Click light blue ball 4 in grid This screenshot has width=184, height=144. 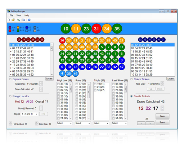pyautogui.click(x=62, y=73)
